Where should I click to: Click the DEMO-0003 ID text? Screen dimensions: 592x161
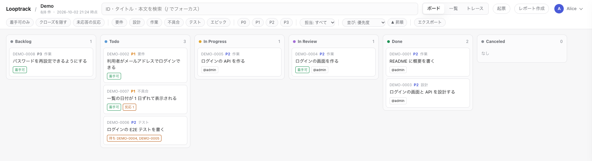[401, 85]
